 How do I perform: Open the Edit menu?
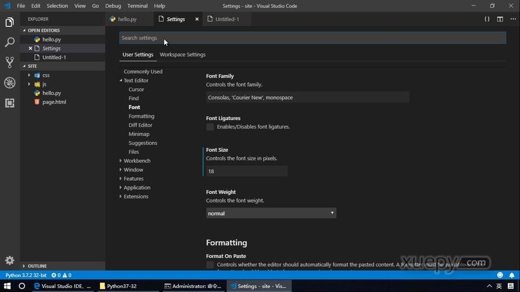point(36,6)
